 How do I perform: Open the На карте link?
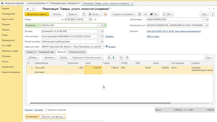[x=112, y=47]
